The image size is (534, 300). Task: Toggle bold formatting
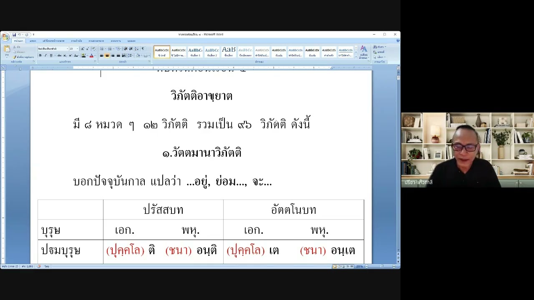coord(40,55)
